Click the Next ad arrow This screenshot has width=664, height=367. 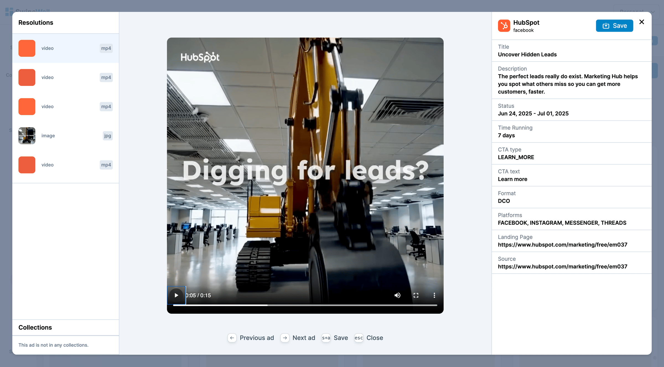285,338
